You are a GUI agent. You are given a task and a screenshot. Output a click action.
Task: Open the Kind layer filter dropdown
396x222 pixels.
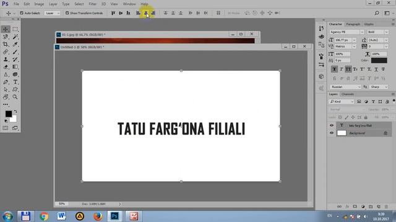tap(342, 101)
